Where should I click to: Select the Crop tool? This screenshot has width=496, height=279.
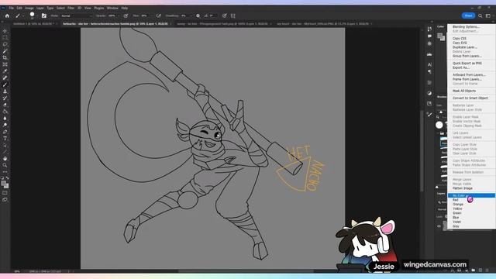click(5, 58)
